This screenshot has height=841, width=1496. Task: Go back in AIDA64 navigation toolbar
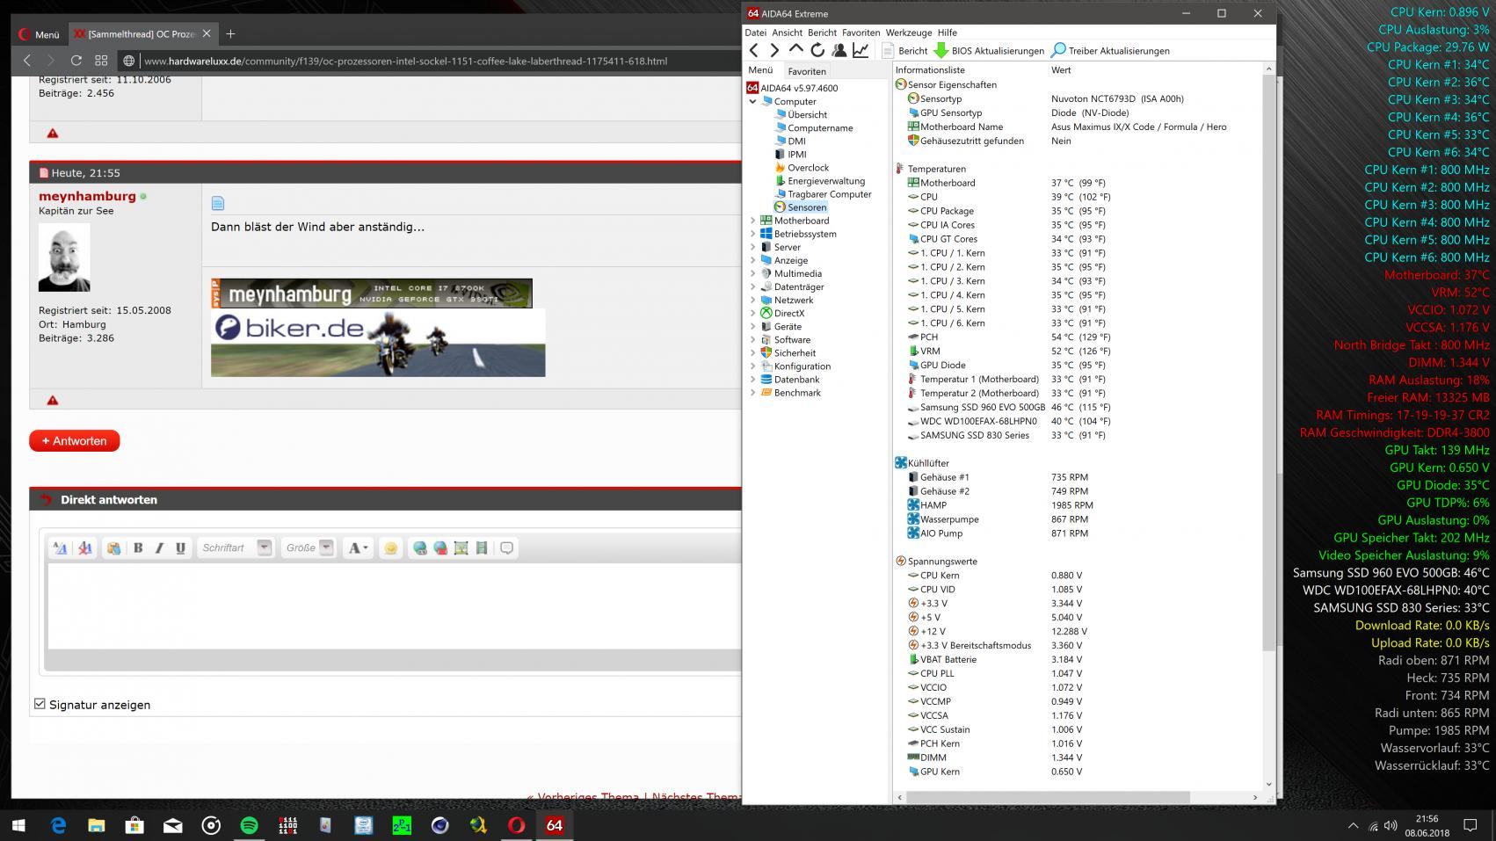pos(753,50)
